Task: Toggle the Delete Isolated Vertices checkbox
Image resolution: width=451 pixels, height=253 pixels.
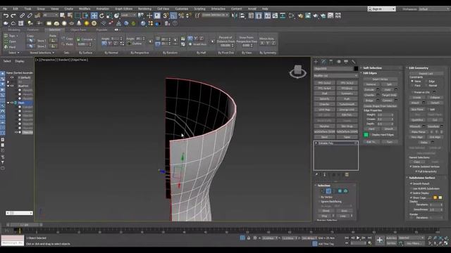Action: tap(411, 167)
